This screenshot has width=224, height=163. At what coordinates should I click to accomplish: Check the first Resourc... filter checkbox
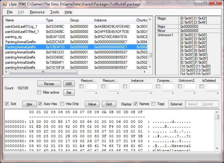(x=81, y=86)
